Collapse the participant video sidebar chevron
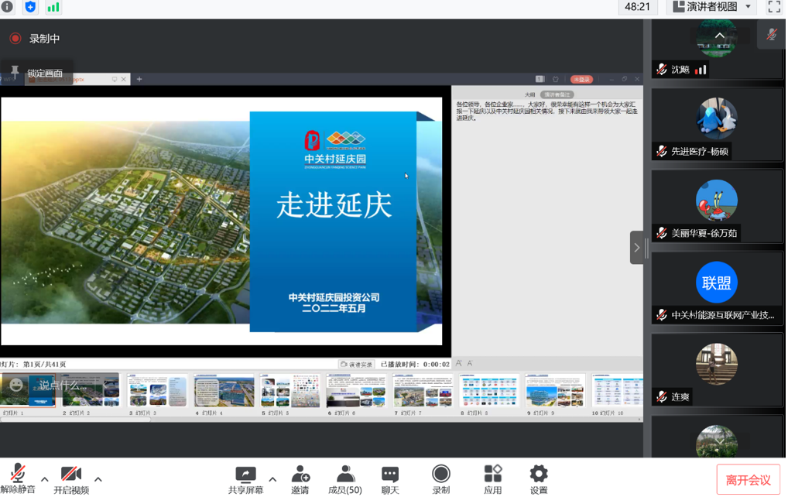Image resolution: width=788 pixels, height=497 pixels. click(637, 248)
